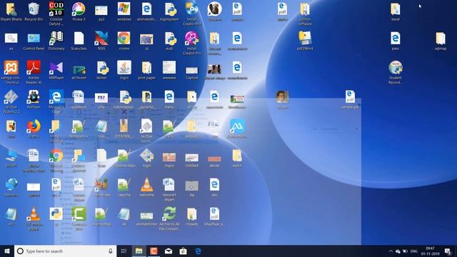Viewport: 457px width, 257px height.
Task: Launch the Dictionary shortcut
Action: (x=56, y=41)
